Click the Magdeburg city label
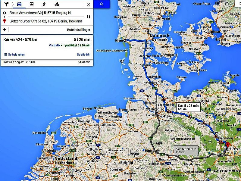 [x=192, y=164]
